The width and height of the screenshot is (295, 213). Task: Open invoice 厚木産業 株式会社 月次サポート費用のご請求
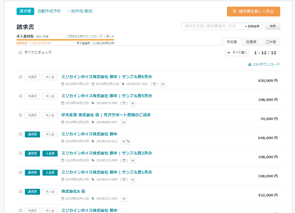pos(106,115)
